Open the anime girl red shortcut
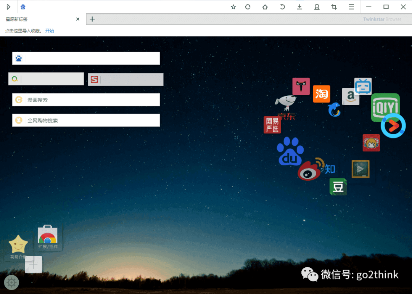The width and height of the screenshot is (412, 294). 371,143
